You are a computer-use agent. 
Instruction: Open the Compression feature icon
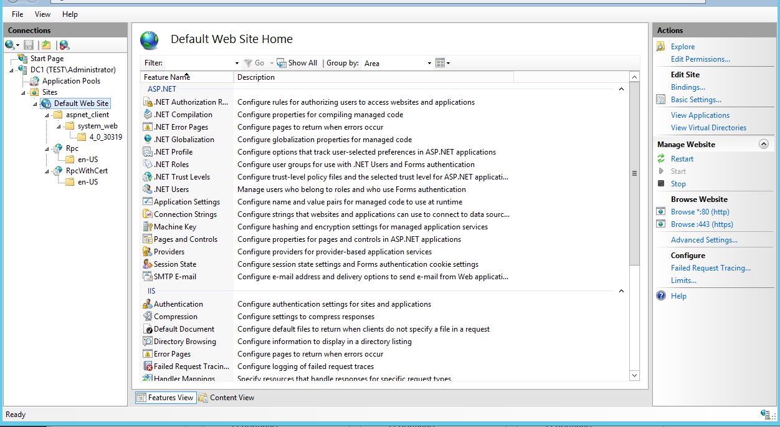coord(148,317)
